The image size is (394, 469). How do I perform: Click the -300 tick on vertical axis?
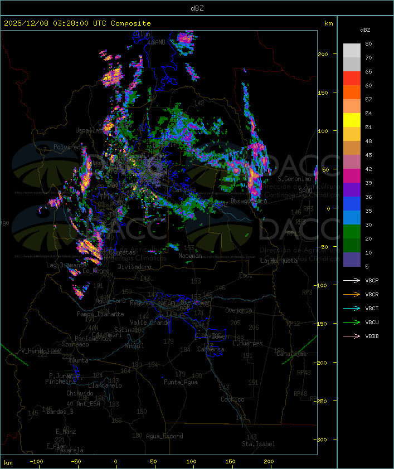point(322,439)
